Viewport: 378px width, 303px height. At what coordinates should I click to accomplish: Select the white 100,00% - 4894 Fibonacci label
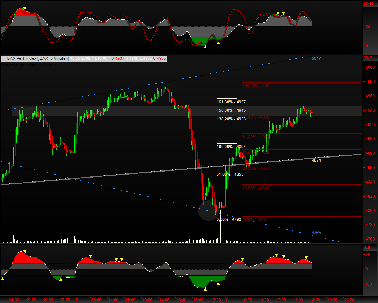[x=231, y=147]
